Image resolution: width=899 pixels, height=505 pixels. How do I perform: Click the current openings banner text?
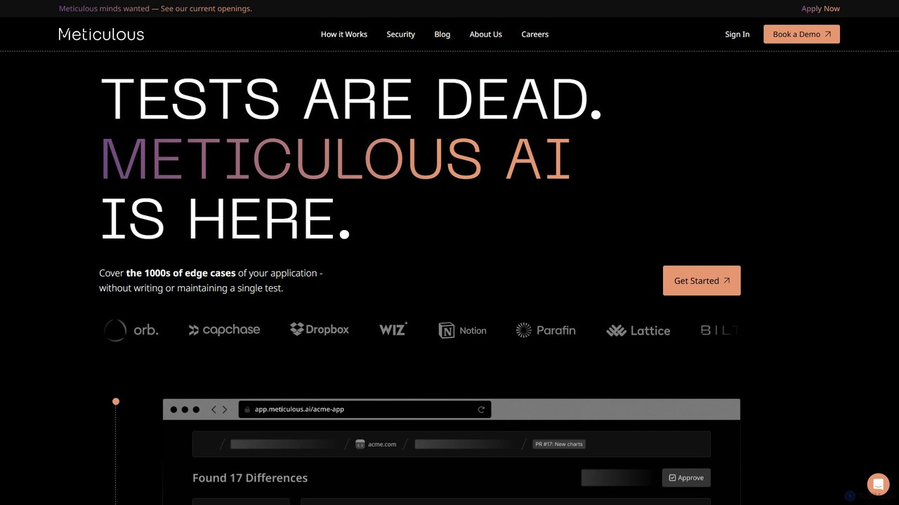(x=155, y=8)
